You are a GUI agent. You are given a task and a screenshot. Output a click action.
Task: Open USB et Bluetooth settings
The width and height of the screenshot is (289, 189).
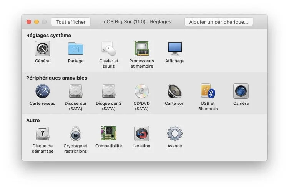(208, 91)
